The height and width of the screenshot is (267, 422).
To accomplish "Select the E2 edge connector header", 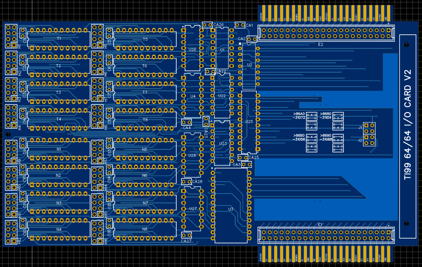I will click(326, 33).
